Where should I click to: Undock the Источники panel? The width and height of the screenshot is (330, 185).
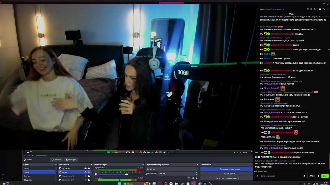click(x=91, y=164)
